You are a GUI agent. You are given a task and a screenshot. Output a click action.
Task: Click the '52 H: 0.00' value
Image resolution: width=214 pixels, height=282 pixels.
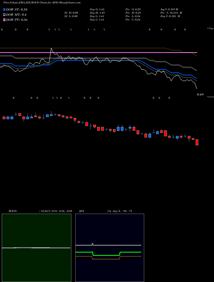(71, 13)
